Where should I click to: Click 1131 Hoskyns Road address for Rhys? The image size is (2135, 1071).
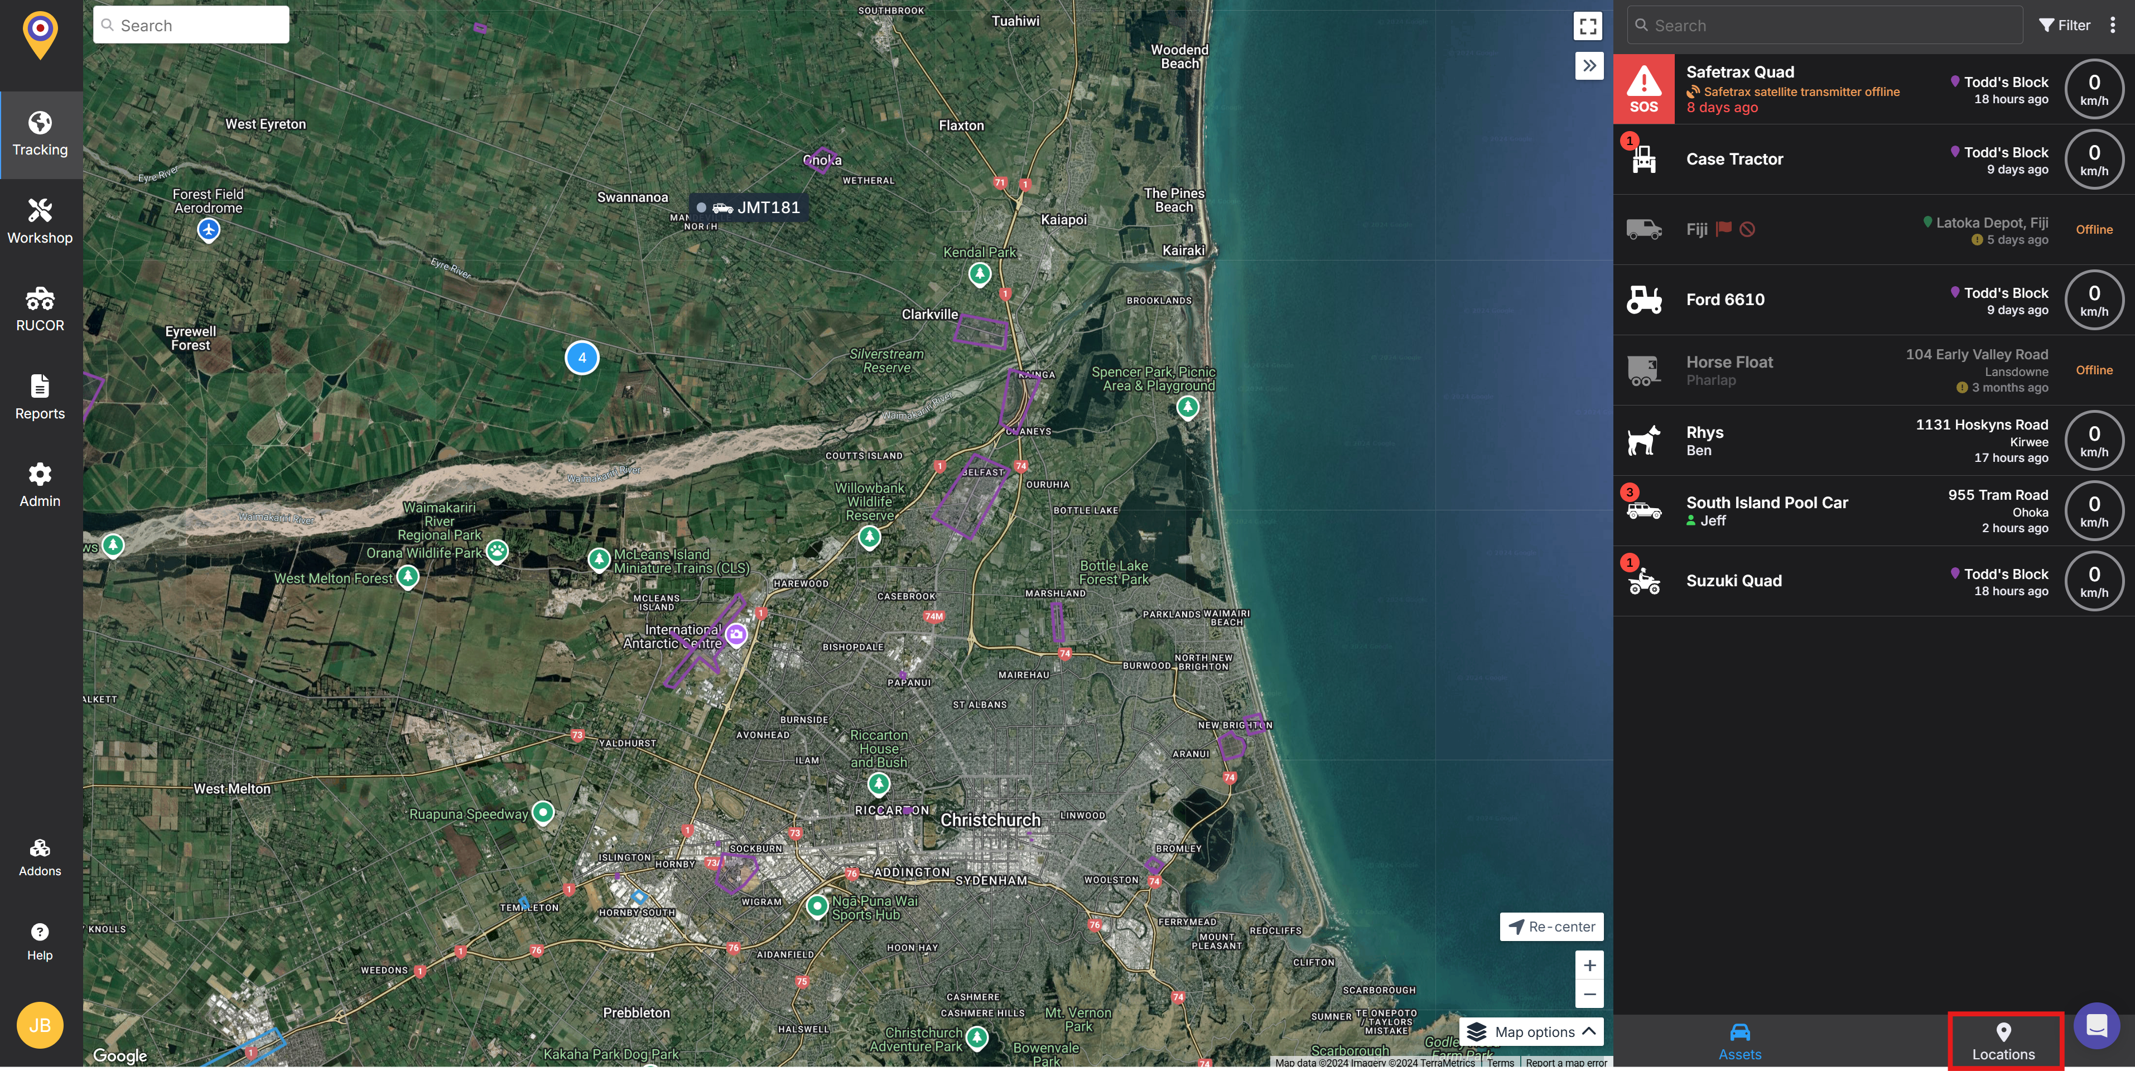[x=1981, y=424]
